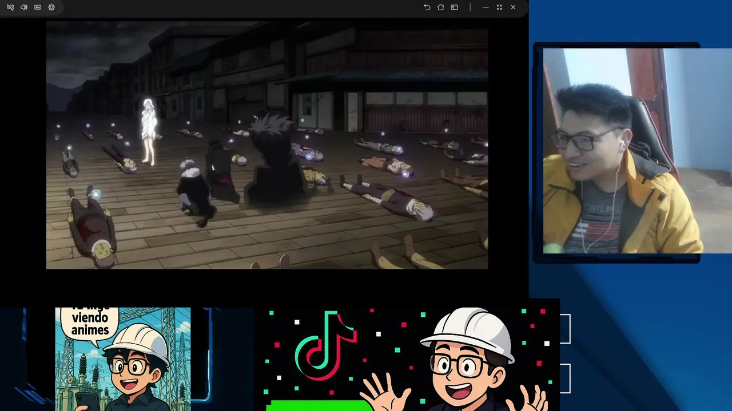Open the keyboard input icon
The image size is (732, 411).
click(x=38, y=7)
